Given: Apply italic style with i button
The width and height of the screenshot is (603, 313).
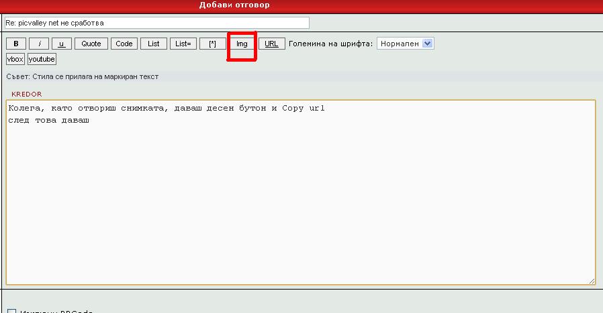Looking at the screenshot, I should [39, 44].
